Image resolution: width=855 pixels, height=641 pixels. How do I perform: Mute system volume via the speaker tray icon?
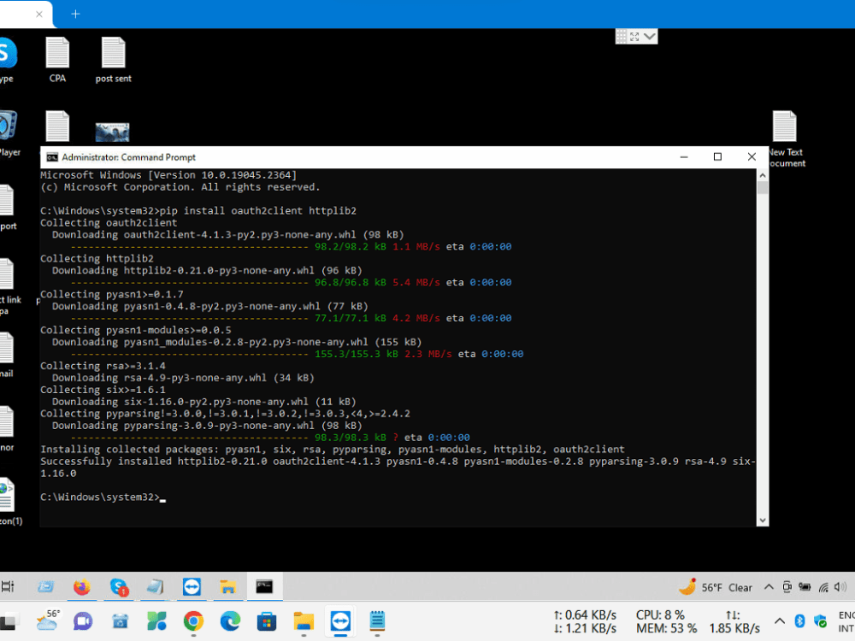[841, 587]
